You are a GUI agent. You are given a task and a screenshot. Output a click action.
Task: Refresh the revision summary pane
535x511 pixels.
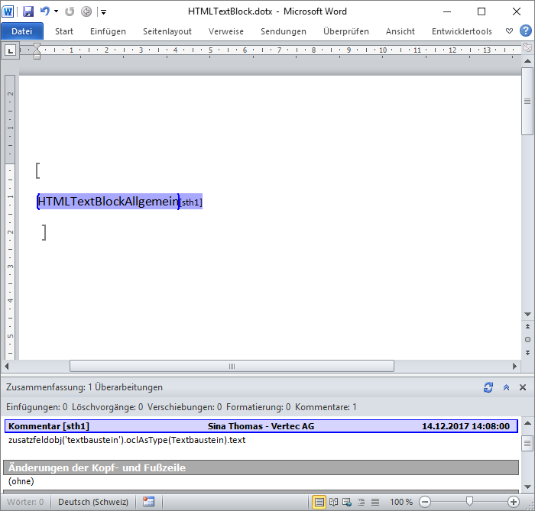pos(488,387)
